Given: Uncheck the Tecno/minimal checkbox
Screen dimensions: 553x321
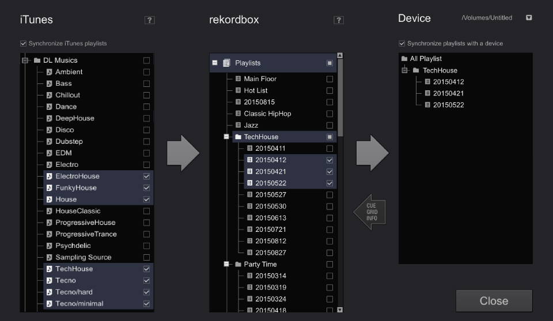Looking at the screenshot, I should pos(146,304).
